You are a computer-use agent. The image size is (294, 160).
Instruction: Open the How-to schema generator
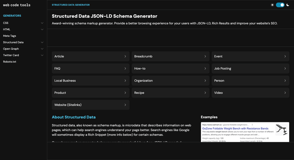click(x=171, y=68)
